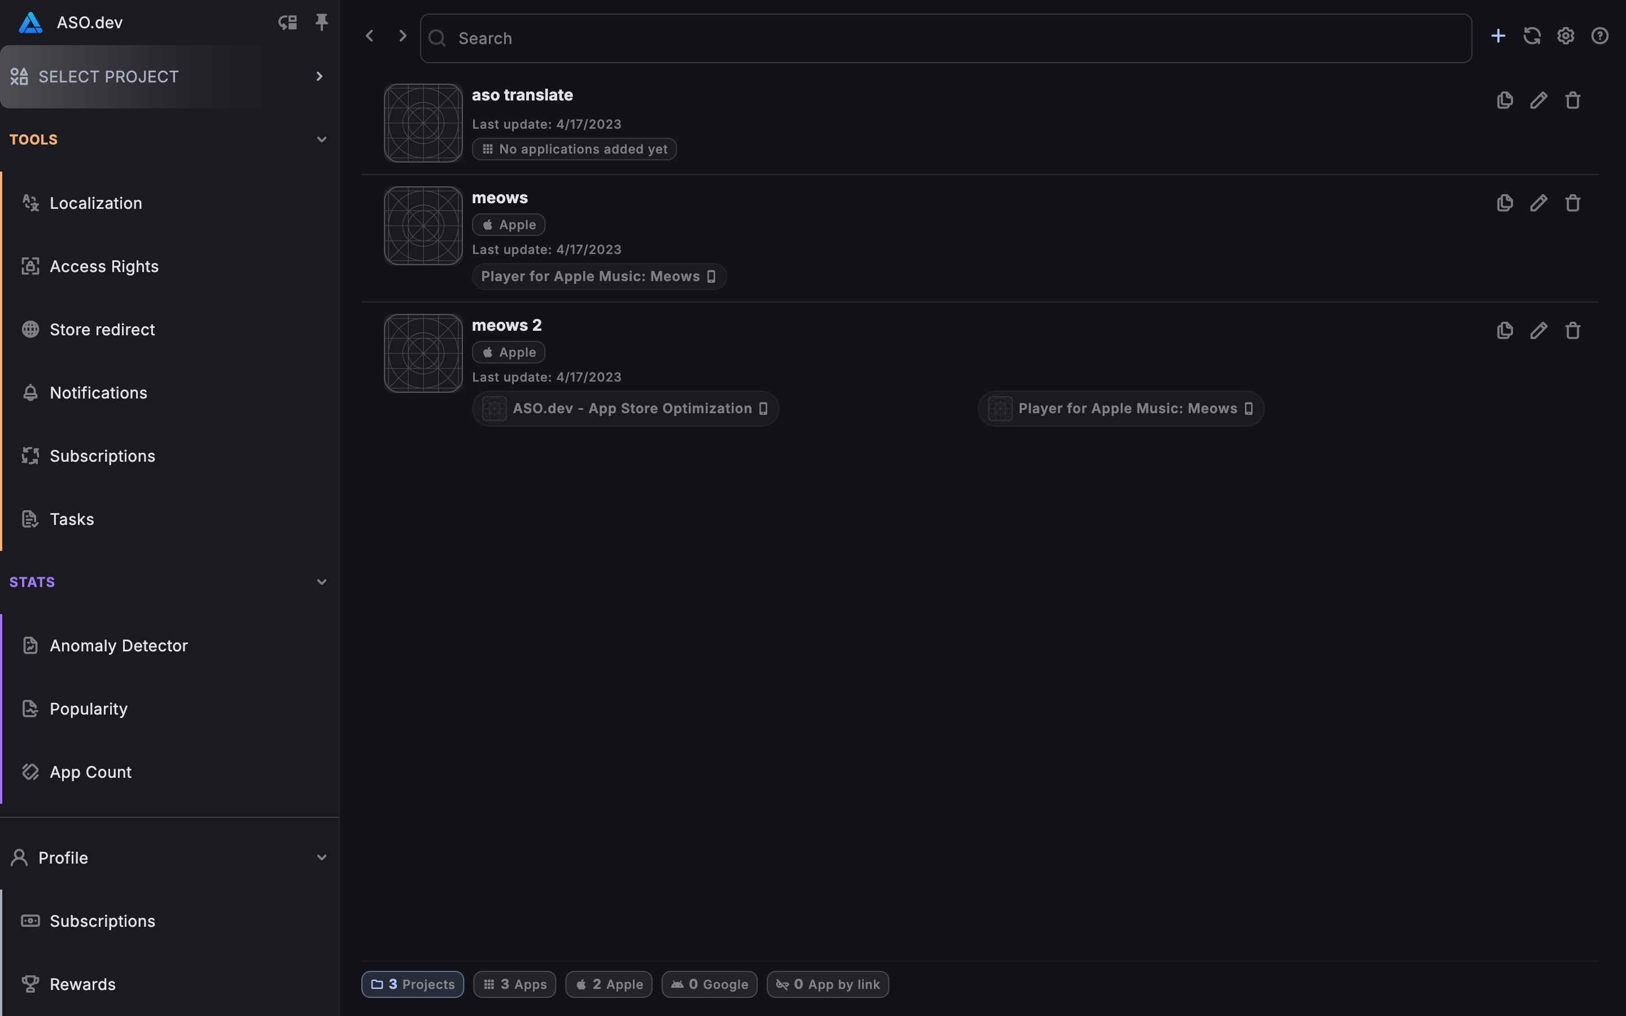The height and width of the screenshot is (1016, 1626).
Task: Click the ASO.dev logo icon
Action: tap(30, 22)
